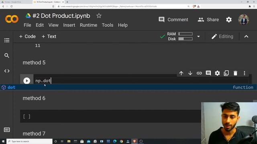Click the output value 11
The width and height of the screenshot is (257, 144).
point(37,46)
